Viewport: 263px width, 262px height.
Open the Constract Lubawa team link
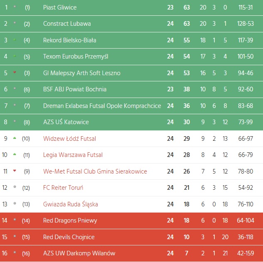tap(67, 24)
